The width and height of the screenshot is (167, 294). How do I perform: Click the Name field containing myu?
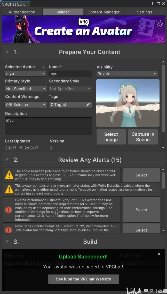[x=70, y=74]
